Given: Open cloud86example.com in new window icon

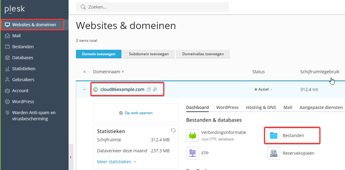Looking at the screenshot, I should pos(155,89).
